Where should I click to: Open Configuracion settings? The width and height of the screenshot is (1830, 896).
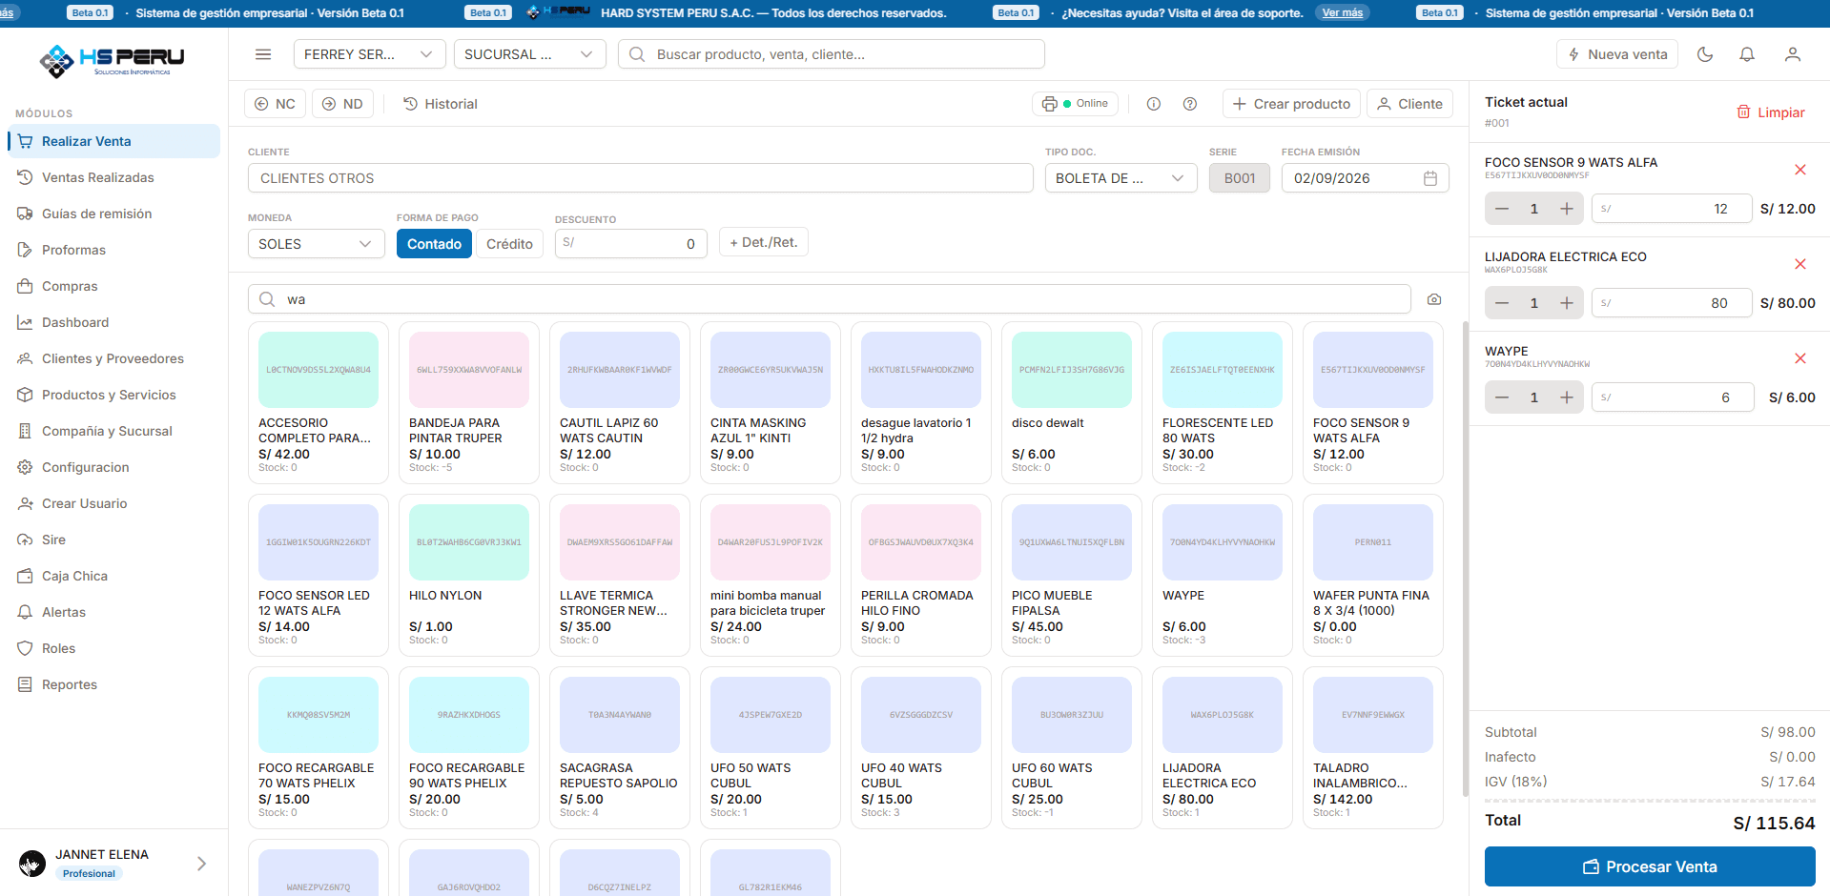tap(113, 467)
